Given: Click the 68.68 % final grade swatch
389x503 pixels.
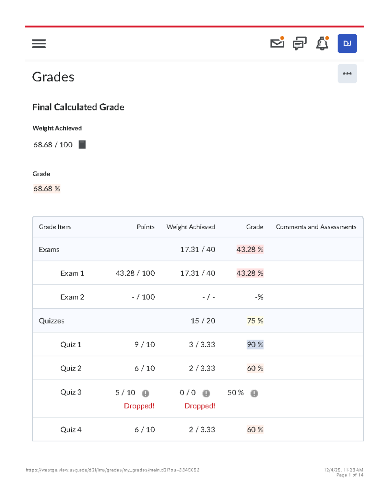Looking at the screenshot, I should [x=47, y=189].
